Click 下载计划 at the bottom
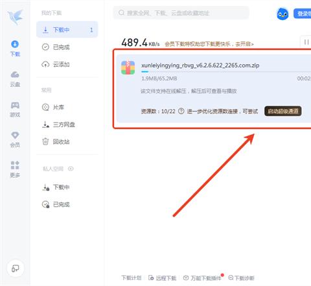This screenshot has height=286, width=311. (132, 278)
